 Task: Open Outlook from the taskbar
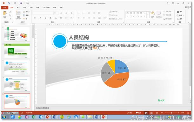click(x=41, y=117)
